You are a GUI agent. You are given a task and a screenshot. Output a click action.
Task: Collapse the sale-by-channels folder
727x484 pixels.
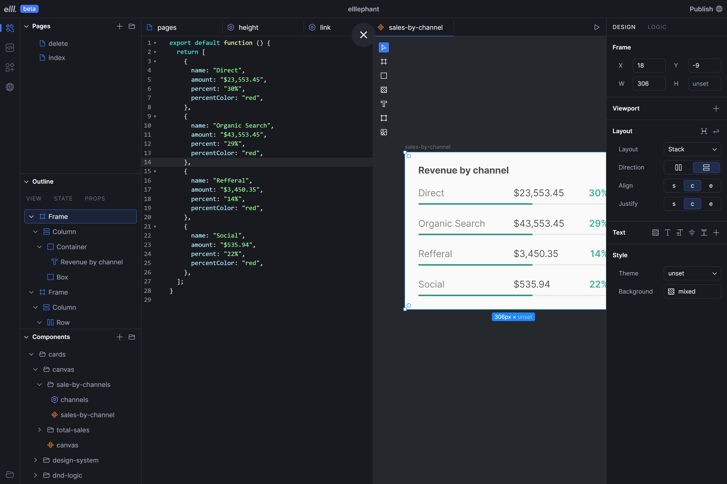[39, 385]
